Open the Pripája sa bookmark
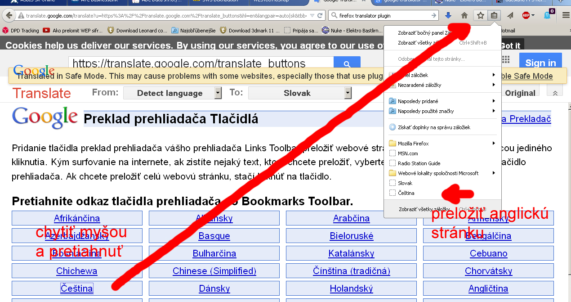Screen dimensions: 571x302 301,31
